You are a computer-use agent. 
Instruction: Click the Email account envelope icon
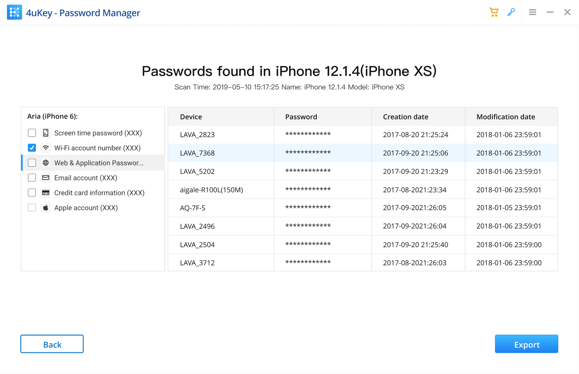(45, 178)
